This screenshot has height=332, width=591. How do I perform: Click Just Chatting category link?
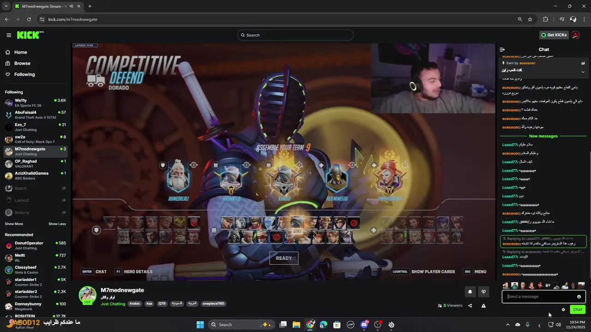[x=113, y=304]
